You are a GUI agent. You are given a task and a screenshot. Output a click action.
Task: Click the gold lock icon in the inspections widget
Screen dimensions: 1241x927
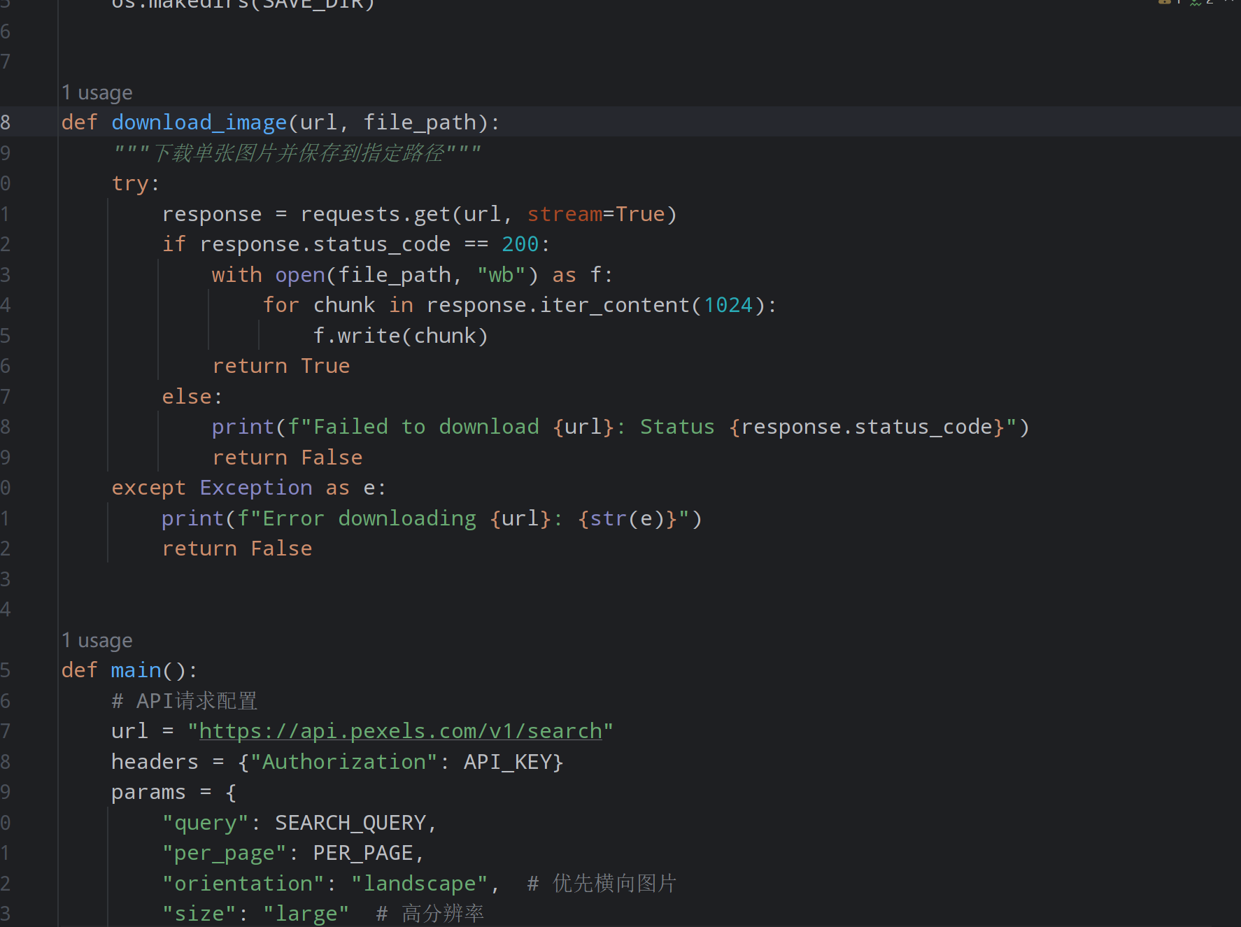point(1164,2)
